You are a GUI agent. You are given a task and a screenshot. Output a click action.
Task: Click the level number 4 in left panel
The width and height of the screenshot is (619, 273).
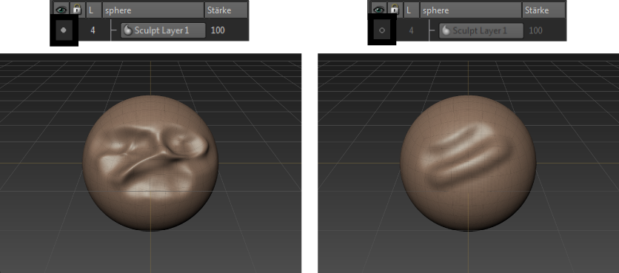click(x=93, y=30)
